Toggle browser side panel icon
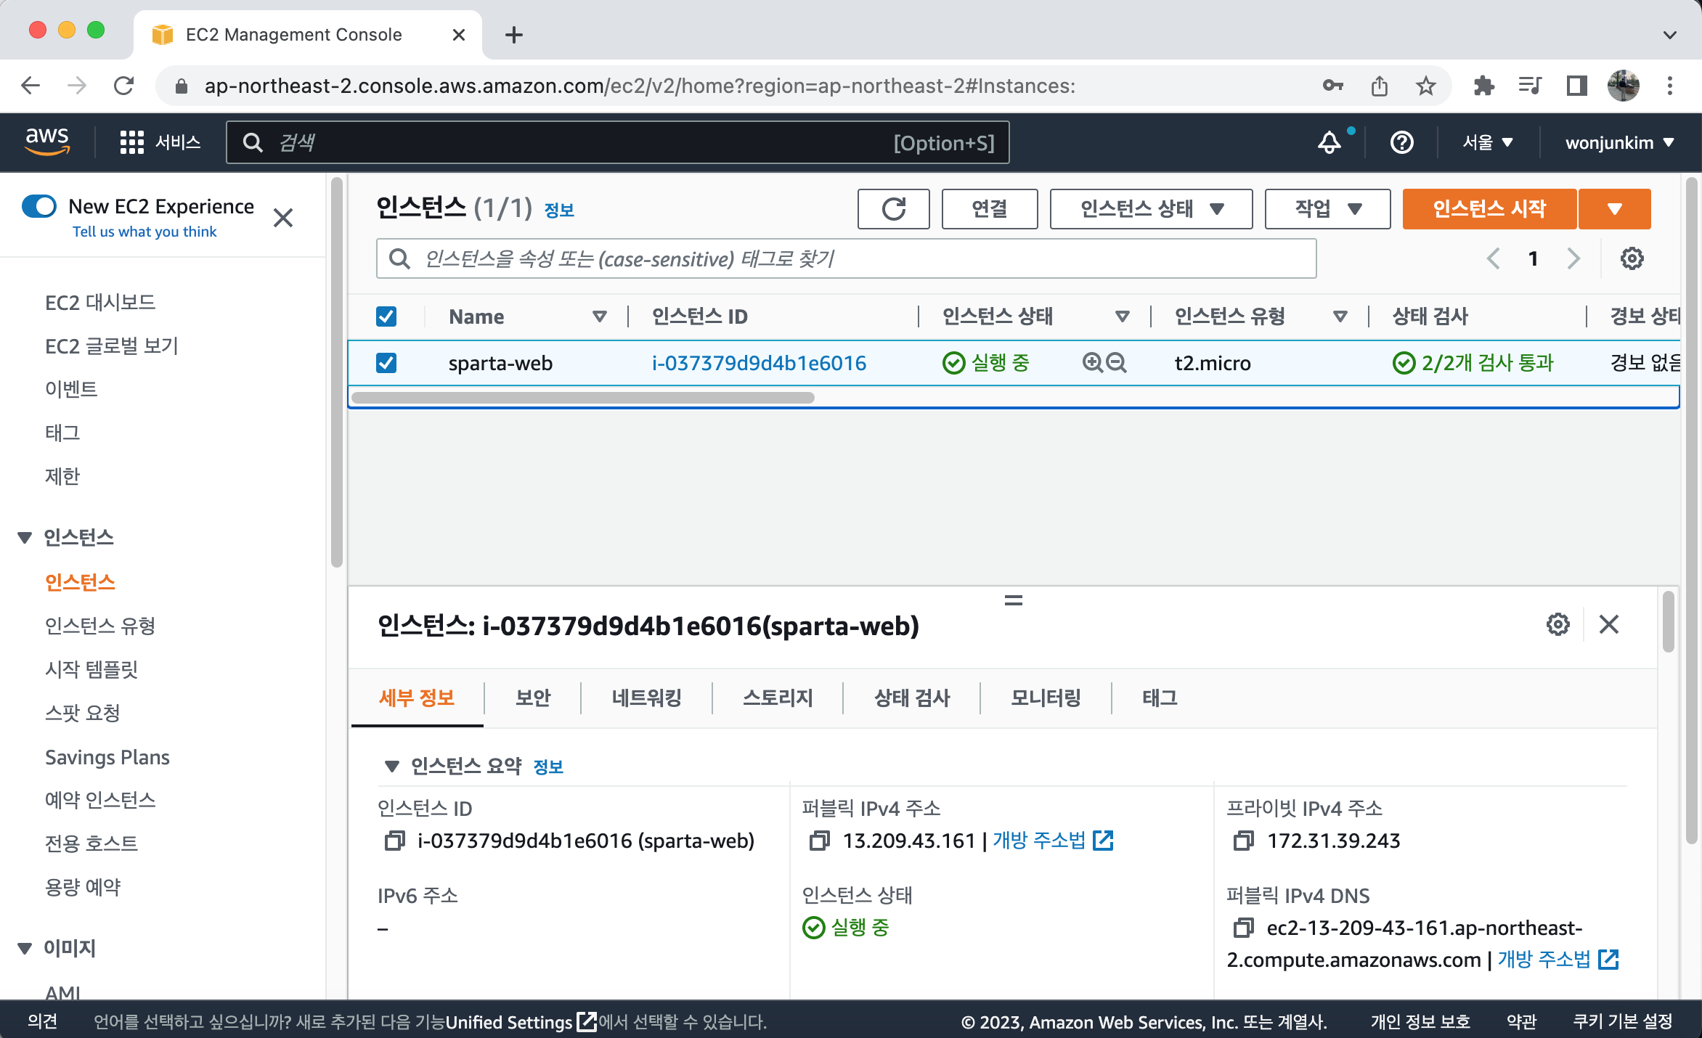 (1576, 86)
